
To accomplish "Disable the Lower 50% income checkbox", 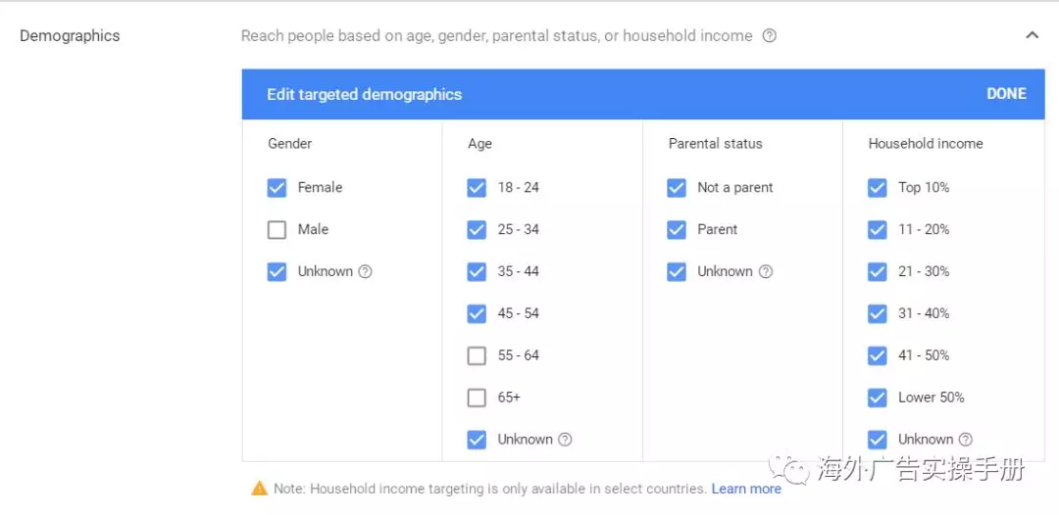I will click(878, 398).
